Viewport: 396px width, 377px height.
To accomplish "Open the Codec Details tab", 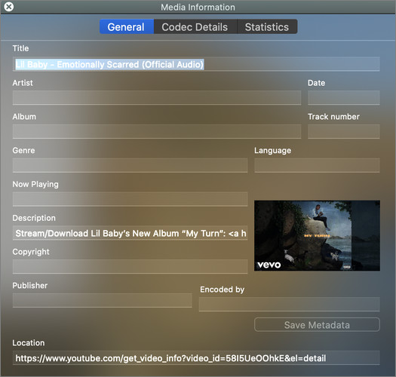I will pyautogui.click(x=195, y=26).
